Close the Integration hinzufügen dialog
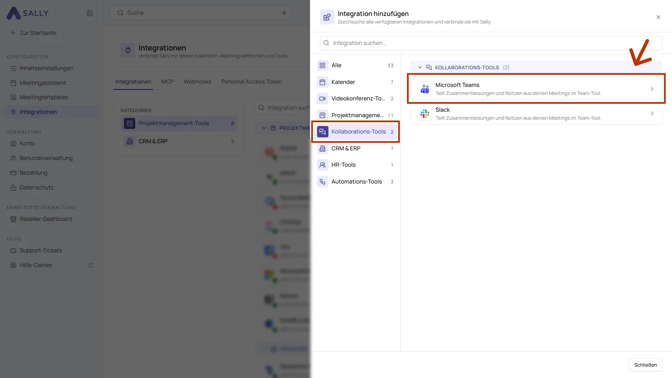 click(x=658, y=17)
